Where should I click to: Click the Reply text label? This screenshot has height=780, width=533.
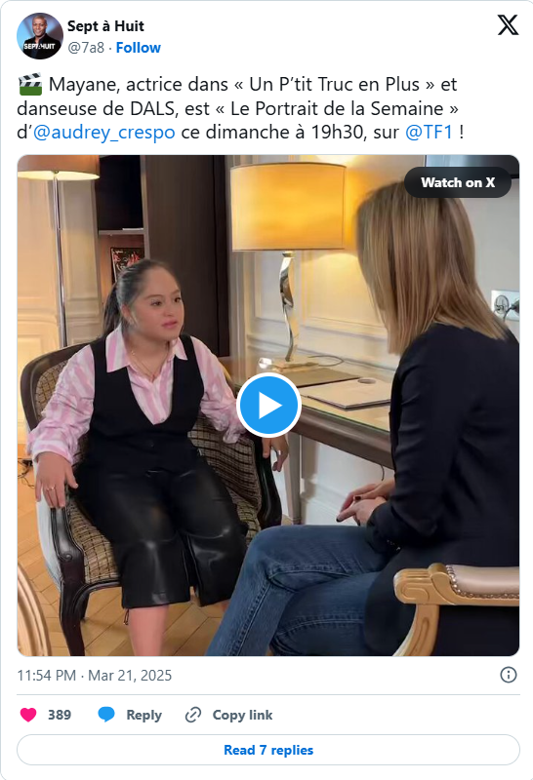point(143,715)
